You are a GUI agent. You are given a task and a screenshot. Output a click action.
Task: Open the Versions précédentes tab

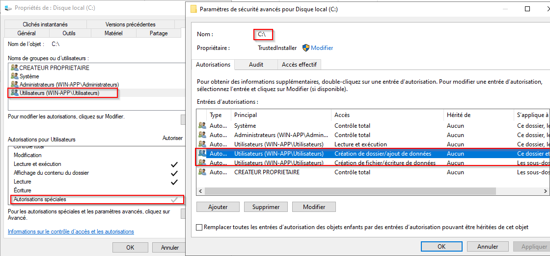[130, 24]
